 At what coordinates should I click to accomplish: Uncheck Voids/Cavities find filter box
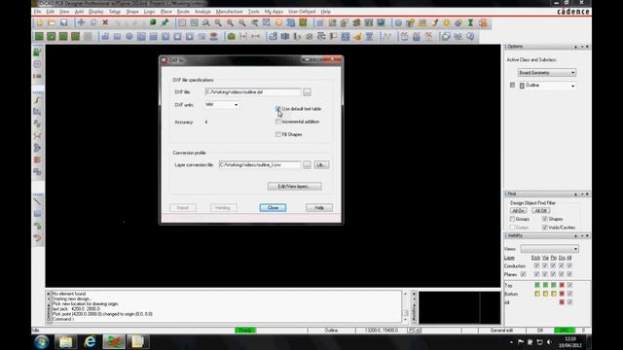pos(545,227)
